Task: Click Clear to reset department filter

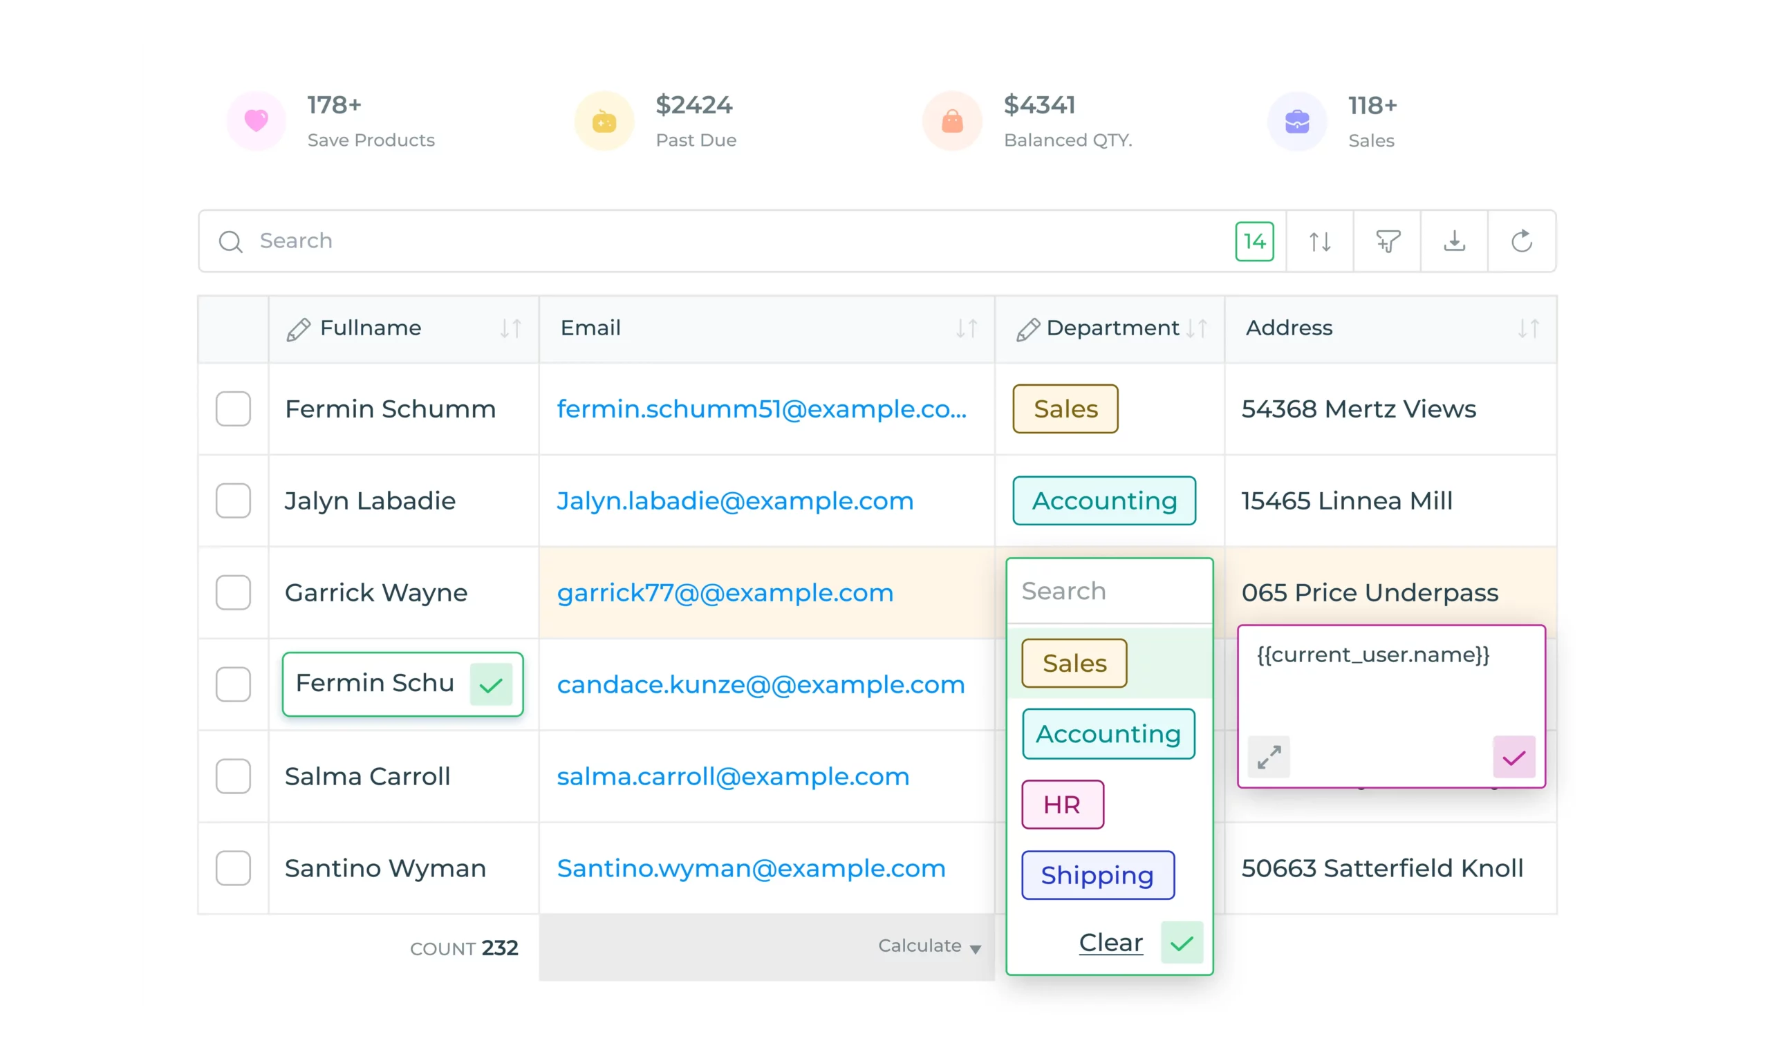Action: pos(1111,942)
